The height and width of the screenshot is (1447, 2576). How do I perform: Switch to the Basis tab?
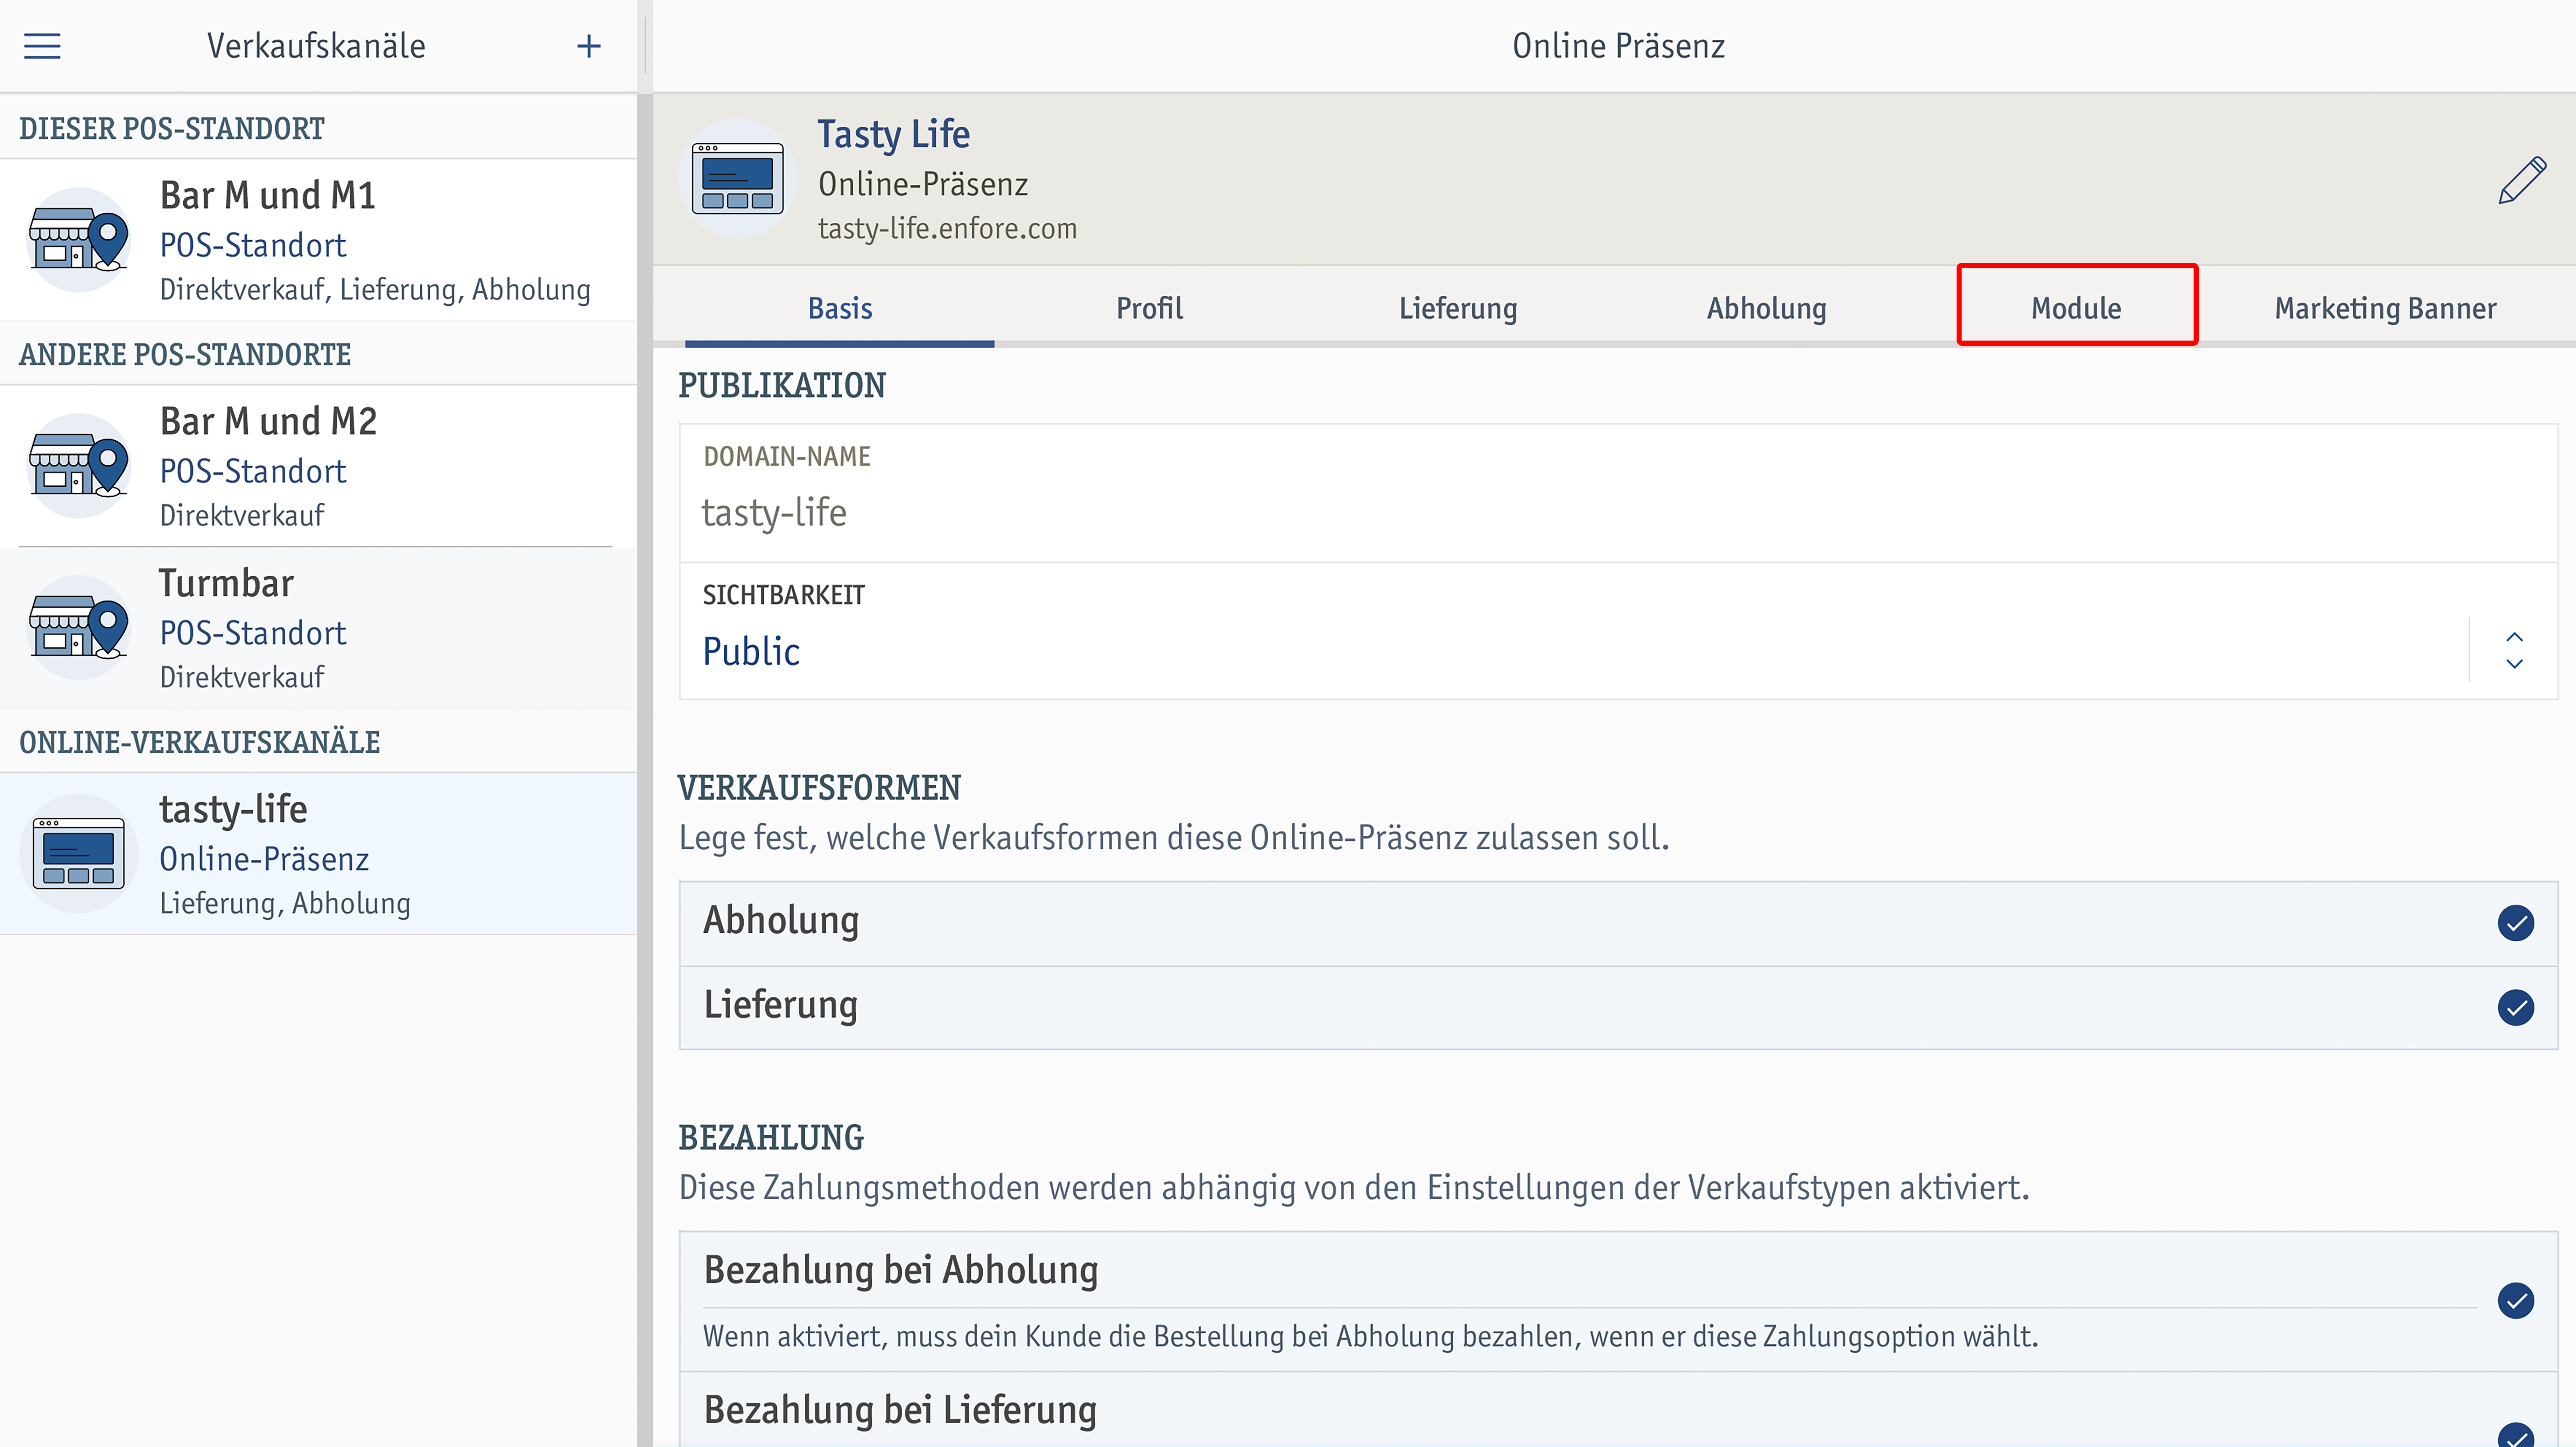[840, 308]
